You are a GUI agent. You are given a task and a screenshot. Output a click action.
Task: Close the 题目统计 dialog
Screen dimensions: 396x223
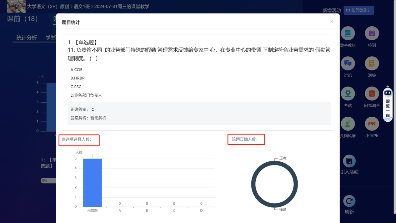[332, 22]
